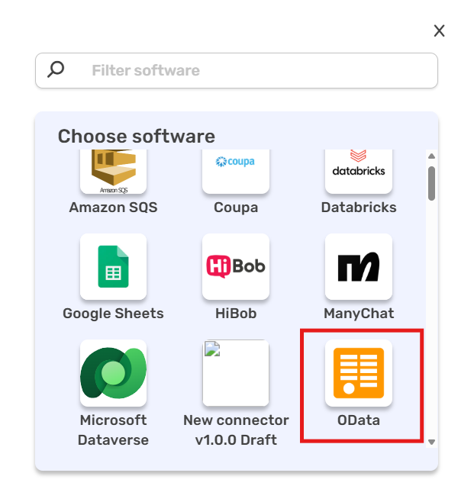Screen dimensions: 474x502
Task: Click the New connector broken image thumbnail
Action: click(235, 373)
